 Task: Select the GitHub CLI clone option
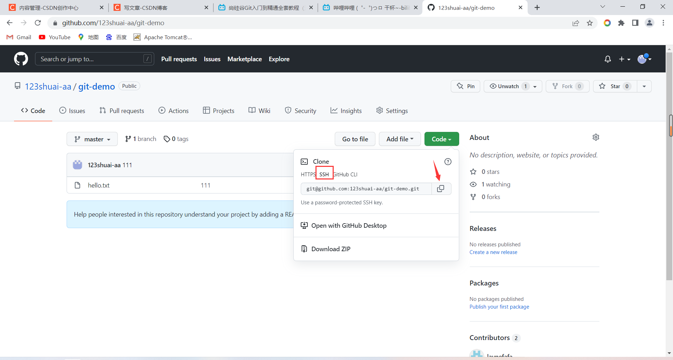(x=345, y=174)
